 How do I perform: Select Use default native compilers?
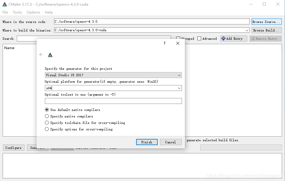click(x=47, y=110)
